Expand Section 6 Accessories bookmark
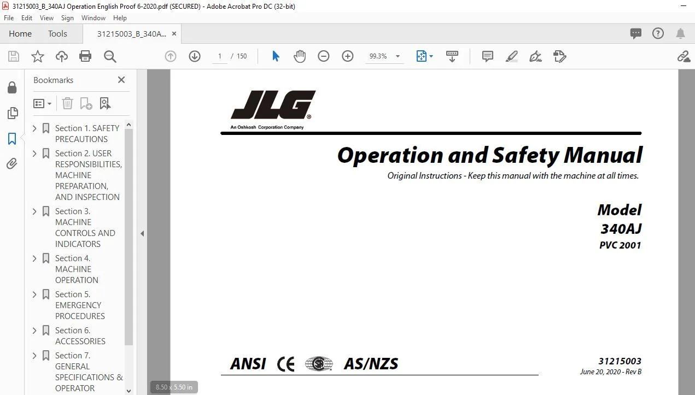695x395 pixels. pyautogui.click(x=35, y=331)
